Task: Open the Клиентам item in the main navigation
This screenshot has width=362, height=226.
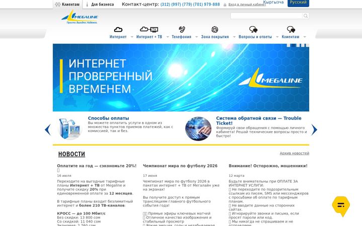Action: [x=291, y=37]
